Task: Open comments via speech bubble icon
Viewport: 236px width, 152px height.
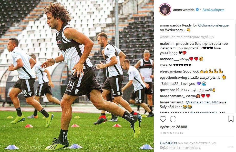Action: tap(173, 119)
